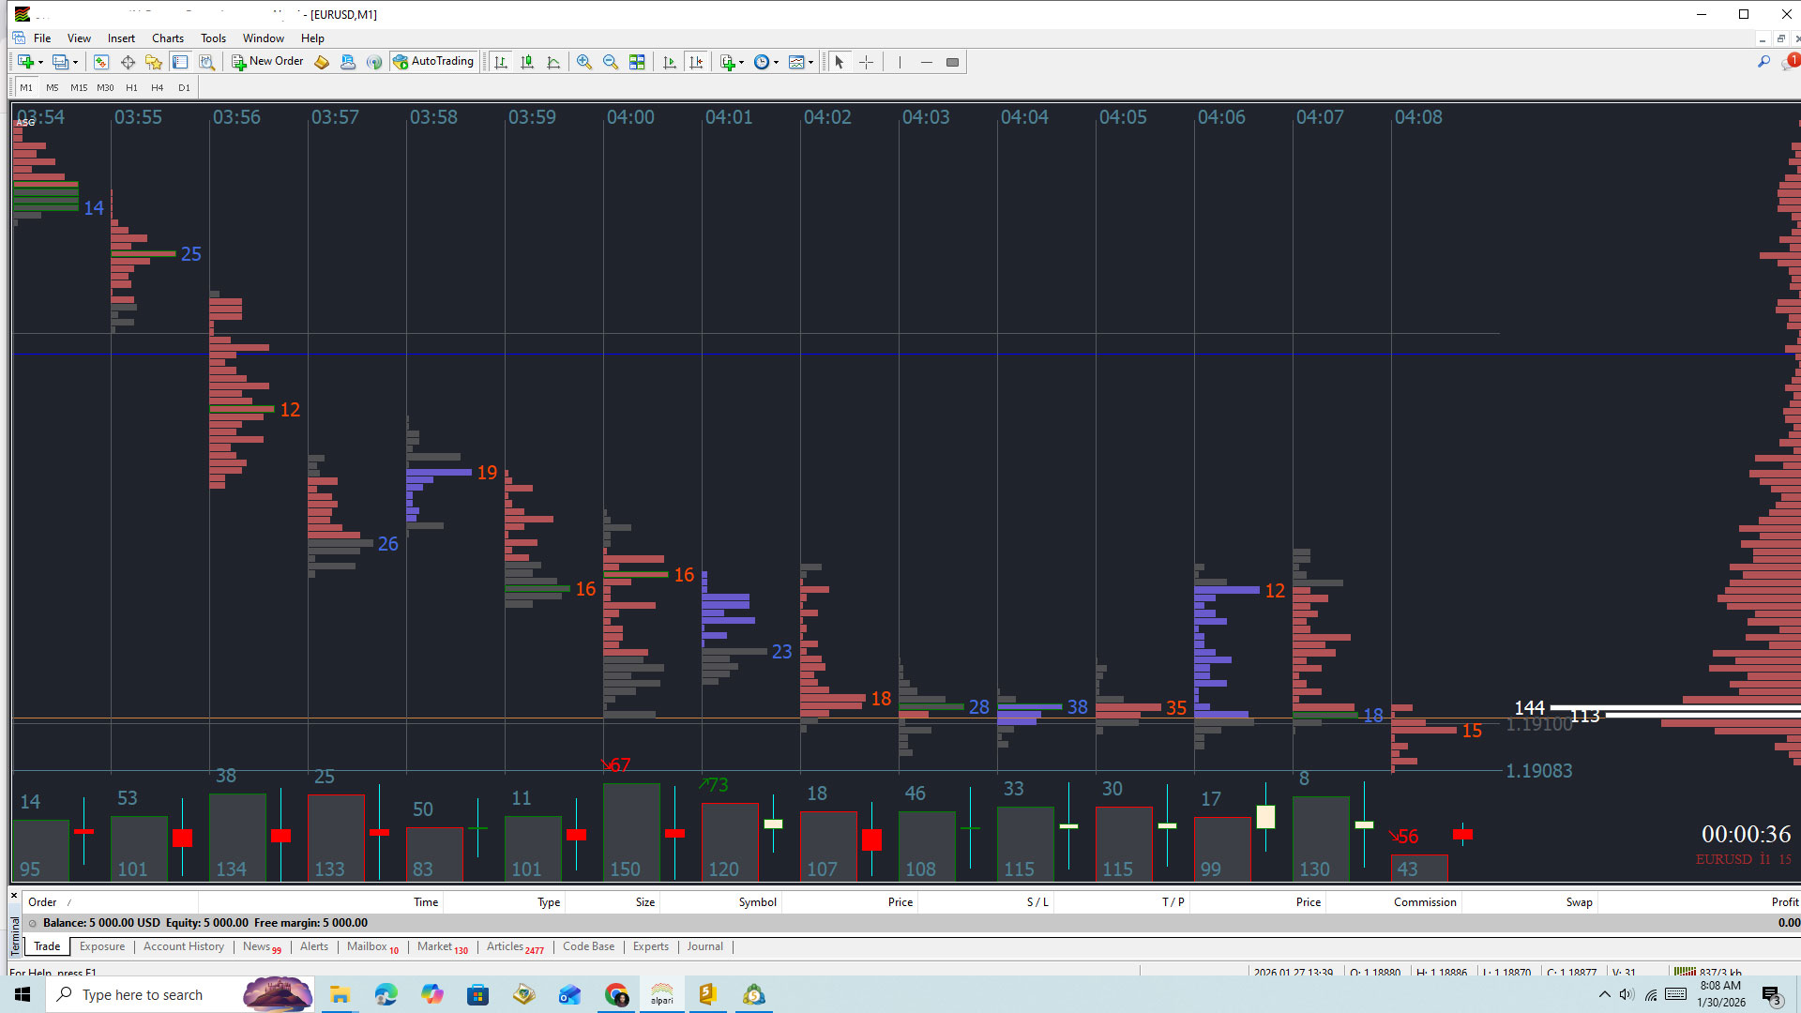Select the H1 timeframe button
The height and width of the screenshot is (1013, 1801).
(131, 87)
